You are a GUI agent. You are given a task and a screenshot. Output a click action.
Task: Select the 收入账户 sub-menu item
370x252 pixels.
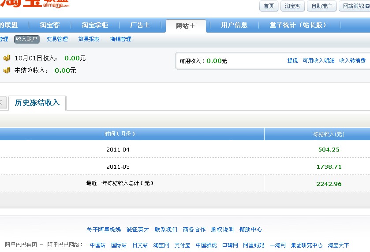(26, 39)
